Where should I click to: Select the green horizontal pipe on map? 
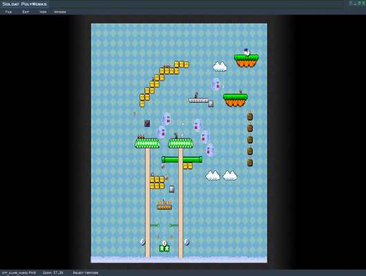click(x=182, y=159)
